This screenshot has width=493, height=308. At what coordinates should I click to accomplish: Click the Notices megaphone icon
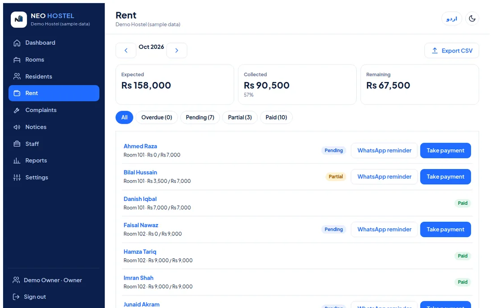point(17,127)
